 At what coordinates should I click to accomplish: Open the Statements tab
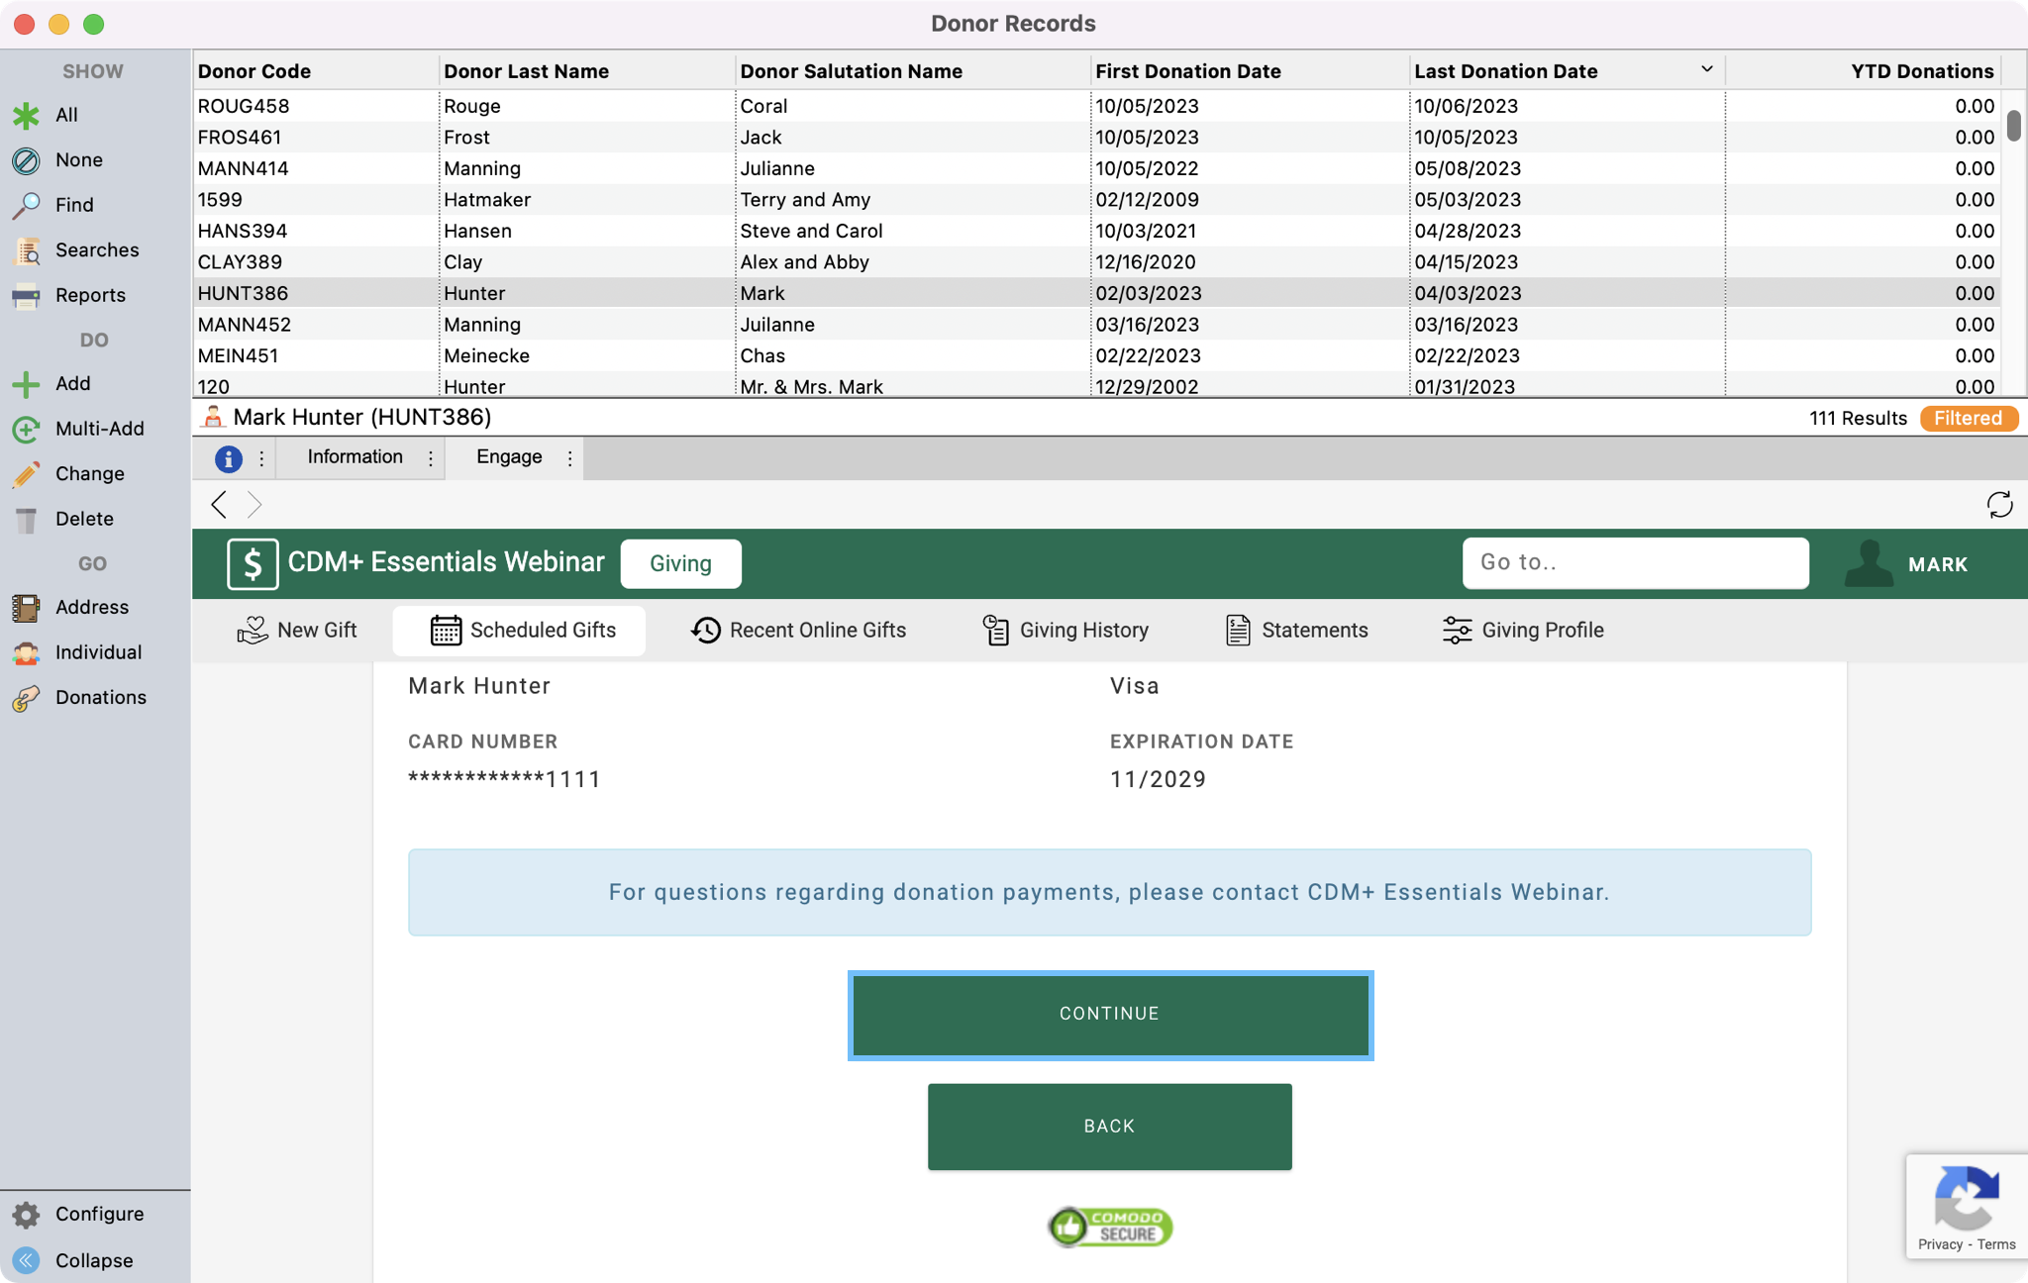[1296, 631]
